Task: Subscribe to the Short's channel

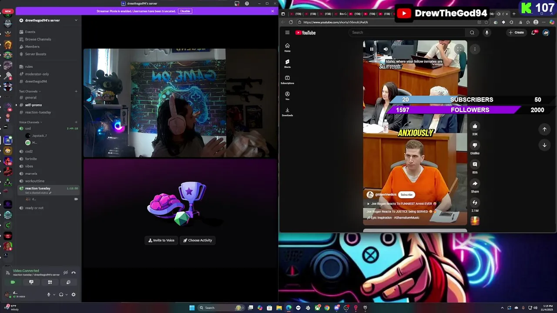Action: point(406,195)
